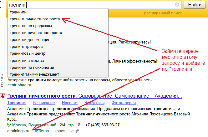Select suggestion 'тренинг личностного роста'
The height and width of the screenshot is (137, 208).
pyautogui.click(x=34, y=19)
